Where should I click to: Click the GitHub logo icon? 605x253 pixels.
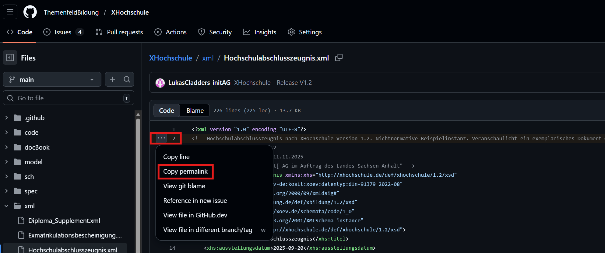click(30, 12)
